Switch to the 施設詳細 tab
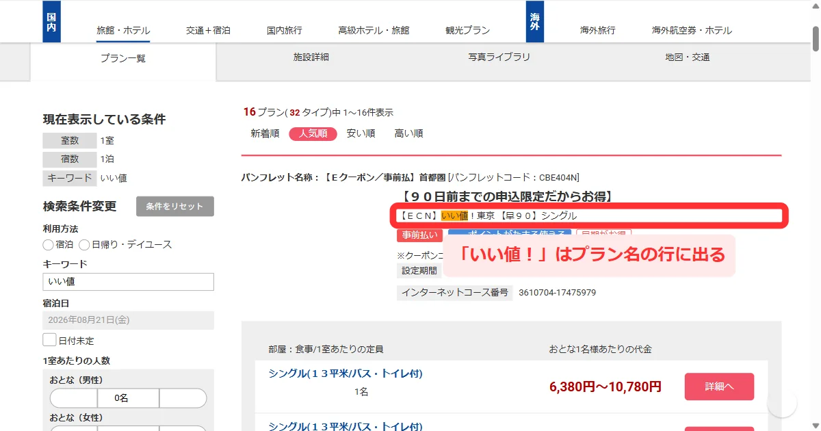821x431 pixels. point(311,57)
